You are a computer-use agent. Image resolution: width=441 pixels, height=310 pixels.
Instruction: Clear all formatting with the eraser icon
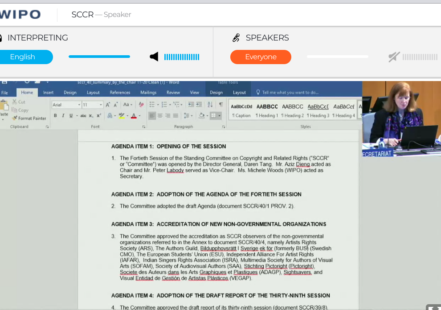[141, 105]
